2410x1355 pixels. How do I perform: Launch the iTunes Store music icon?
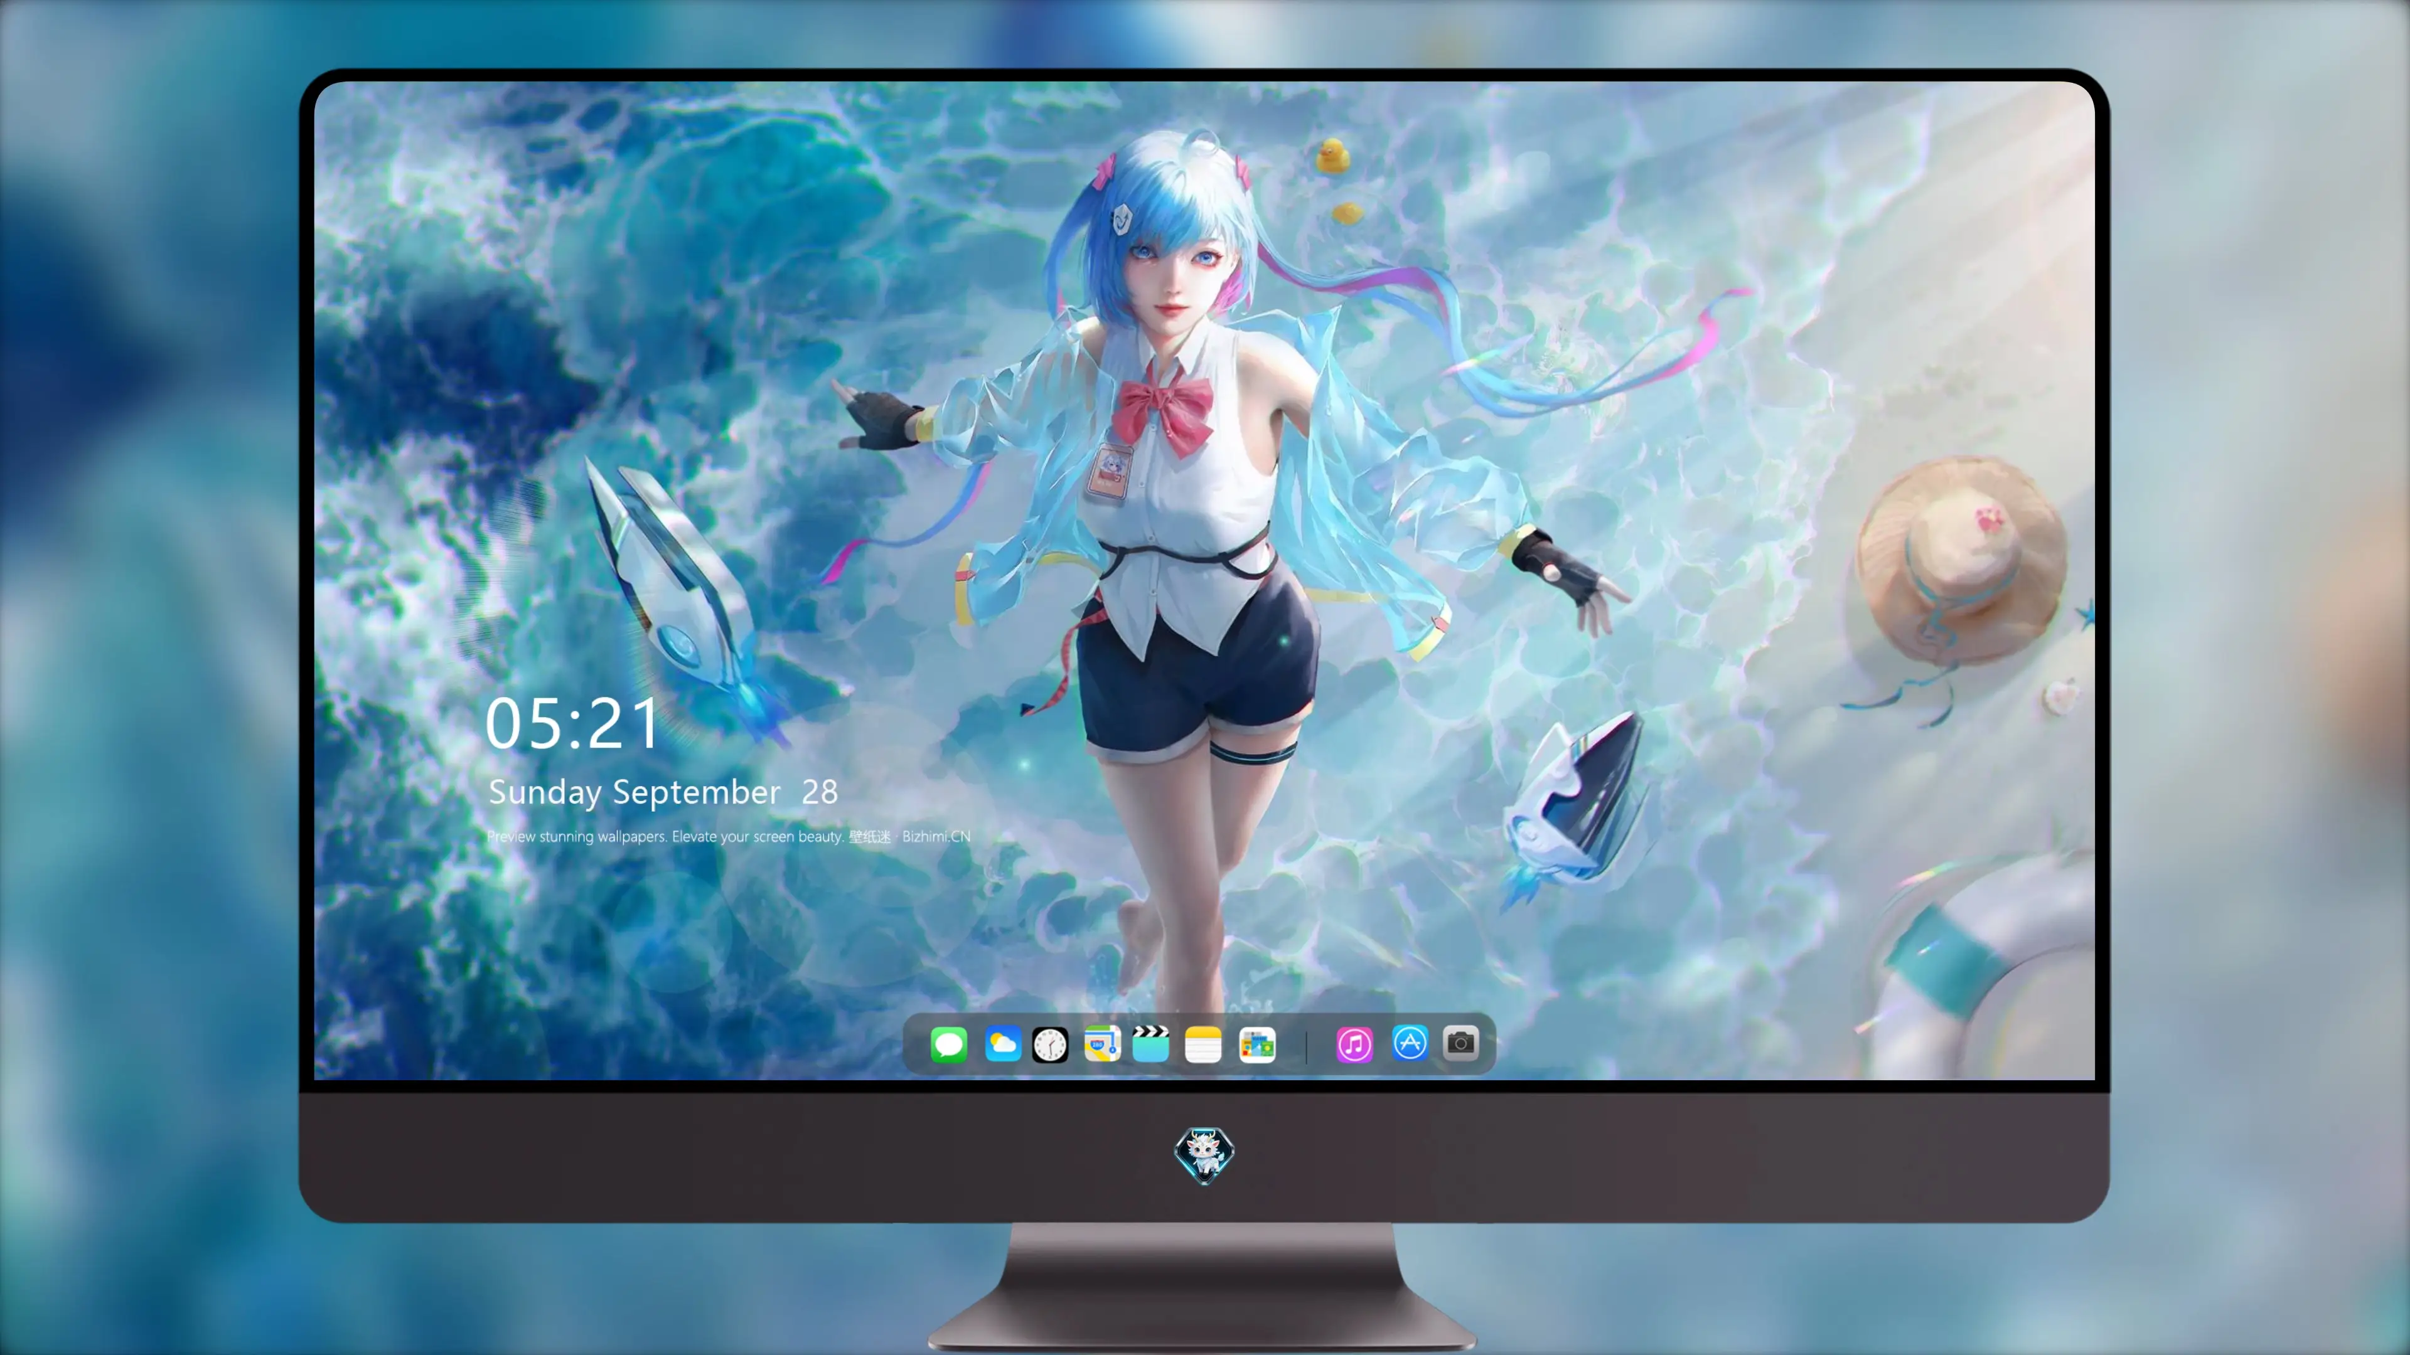point(1355,1044)
